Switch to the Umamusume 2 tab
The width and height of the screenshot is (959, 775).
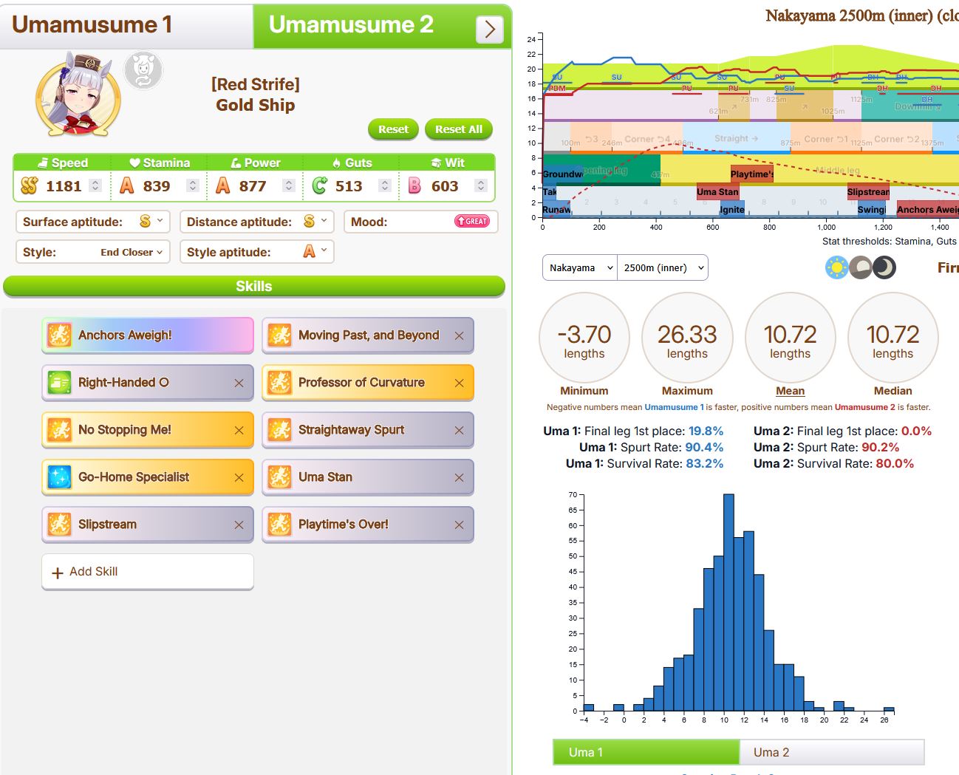[x=382, y=27]
